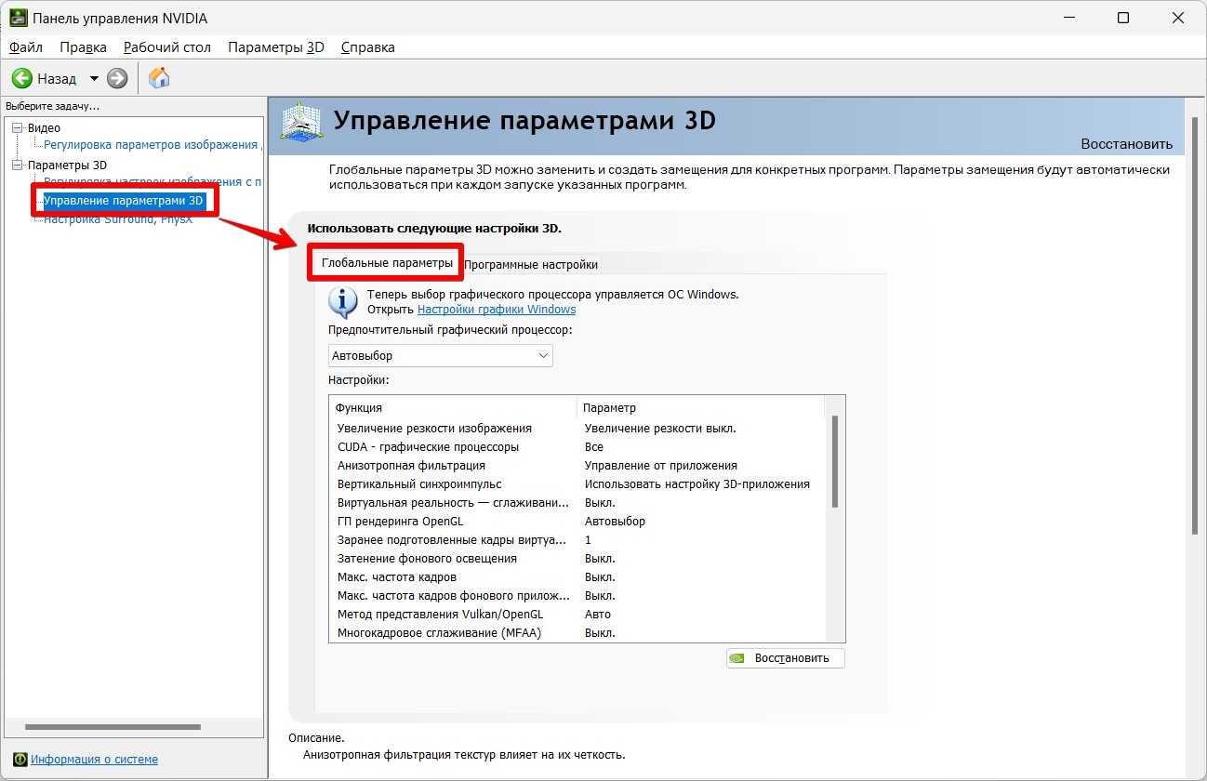The image size is (1207, 781).
Task: Click the green Back arrow icon
Action: 22,79
